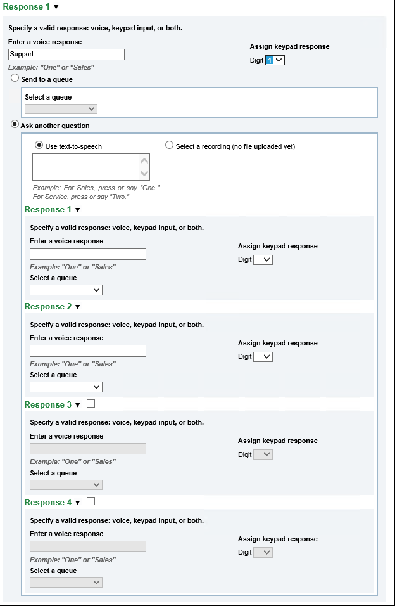Open the Digit dropdown in nested Response 2
Image resolution: width=395 pixels, height=606 pixels.
pyautogui.click(x=263, y=357)
